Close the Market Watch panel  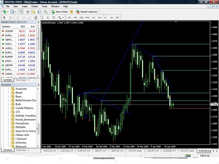[39, 22]
